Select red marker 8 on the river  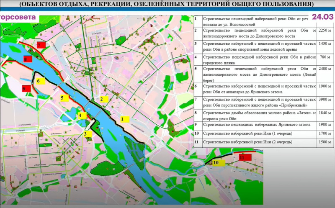pos(28,59)
